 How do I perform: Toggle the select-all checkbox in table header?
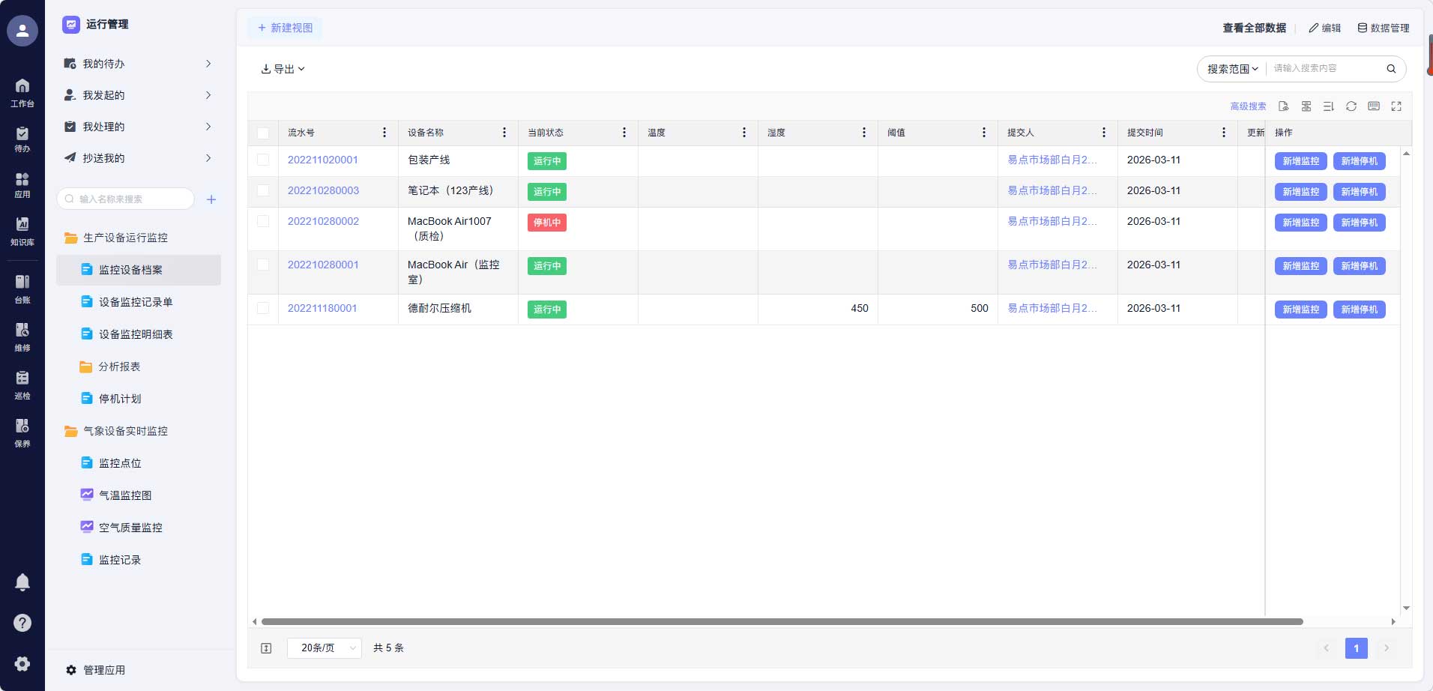pos(263,133)
